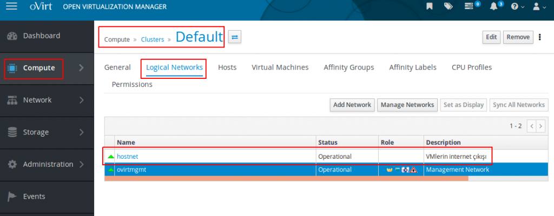Click the warning triangle role icon
Viewport: 554px width, 216px height.
(413, 170)
